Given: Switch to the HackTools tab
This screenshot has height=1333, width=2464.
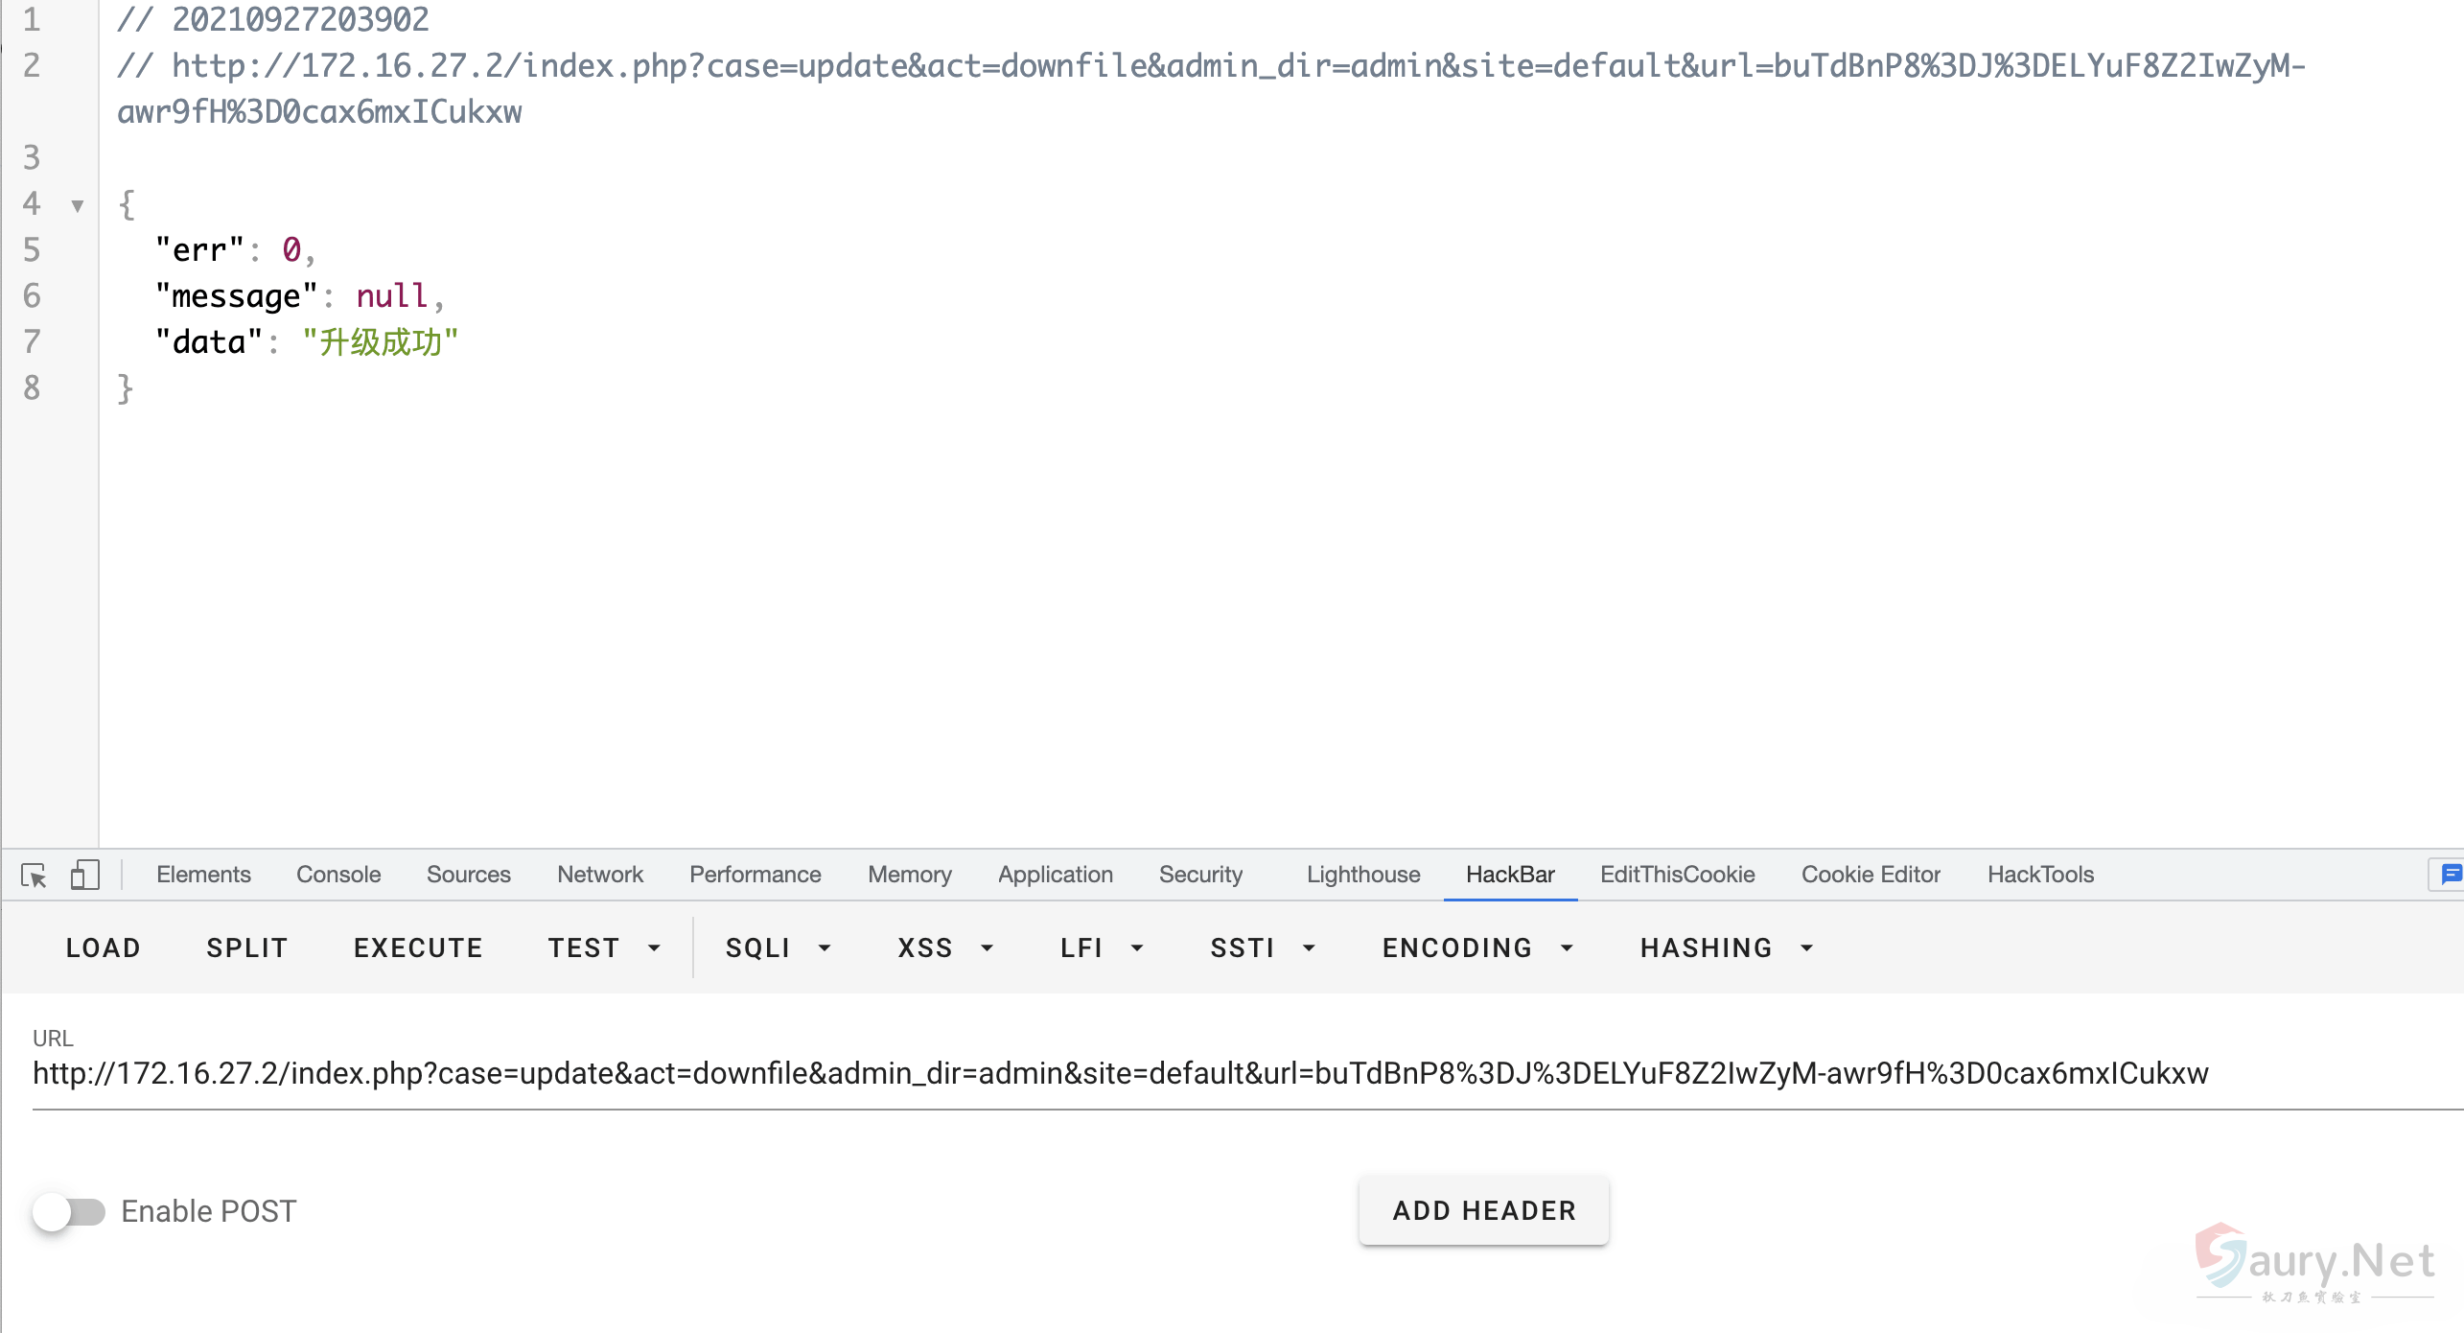Looking at the screenshot, I should point(2040,875).
